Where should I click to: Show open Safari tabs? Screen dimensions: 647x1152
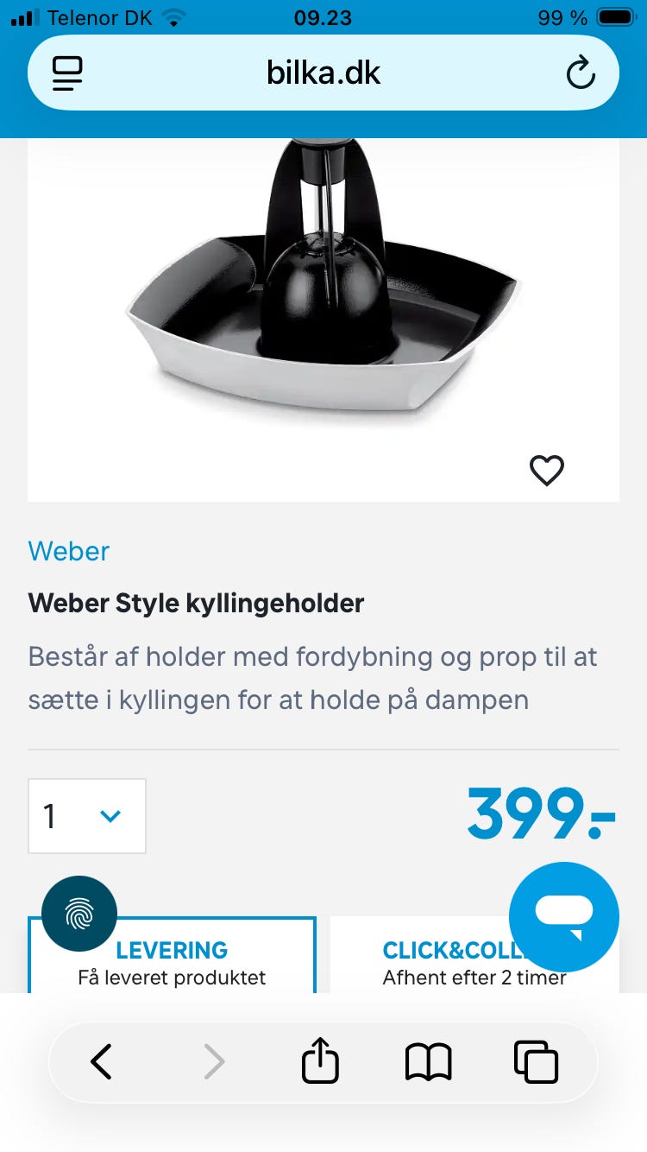click(x=536, y=1061)
